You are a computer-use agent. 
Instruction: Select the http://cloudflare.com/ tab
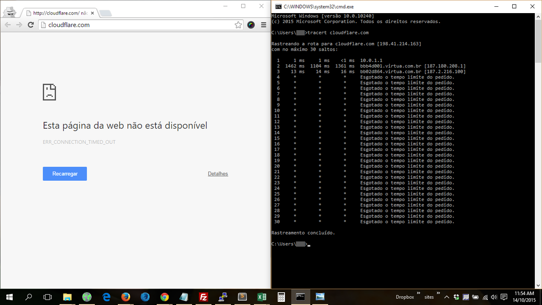(x=60, y=13)
